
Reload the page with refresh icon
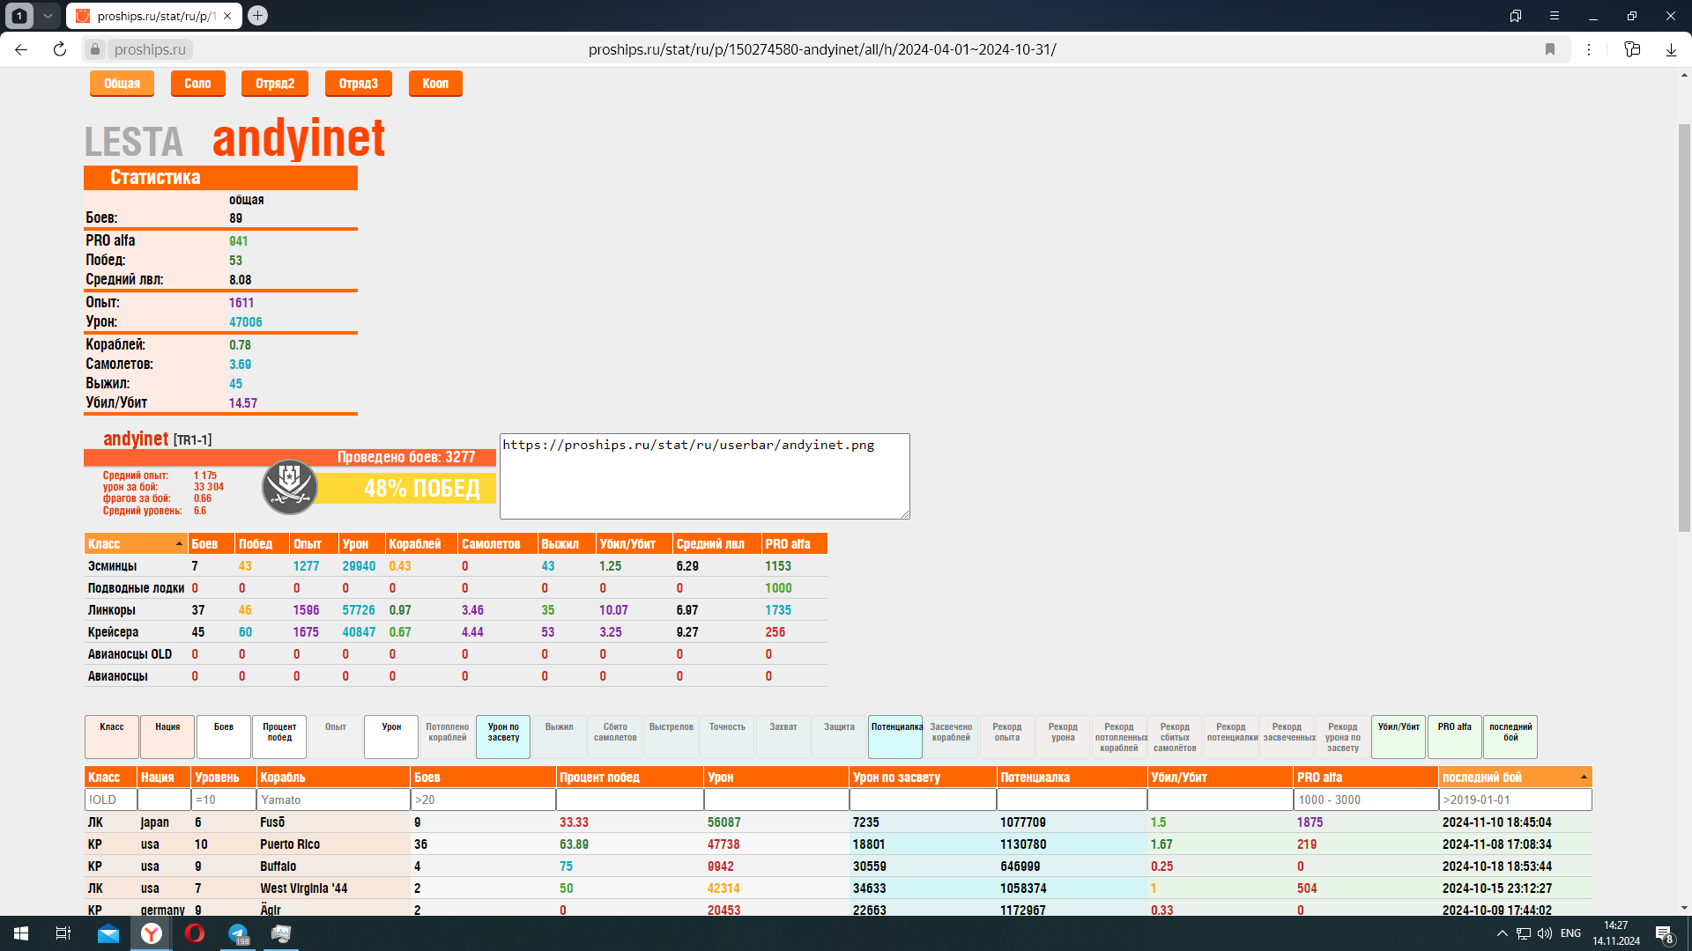60,49
